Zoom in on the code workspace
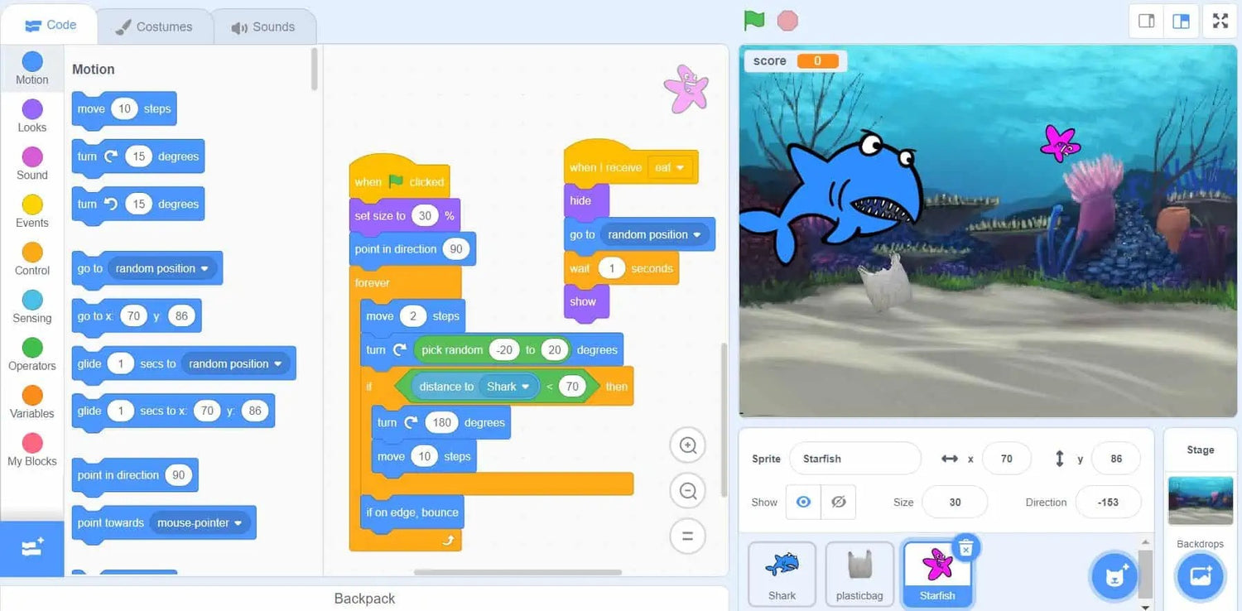 pos(687,445)
